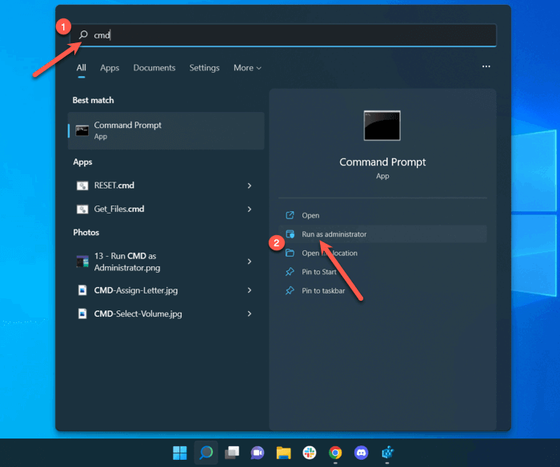Image resolution: width=560 pixels, height=467 pixels.
Task: Switch to the Apps filter tab
Action: coord(110,68)
